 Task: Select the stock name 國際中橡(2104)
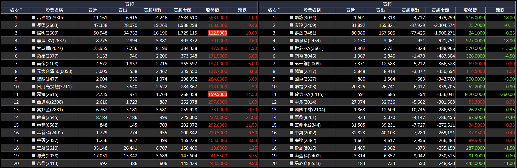tap(310, 110)
